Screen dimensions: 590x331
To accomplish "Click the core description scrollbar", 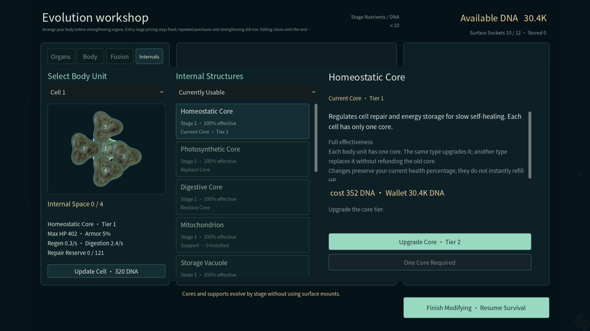I will (530, 145).
